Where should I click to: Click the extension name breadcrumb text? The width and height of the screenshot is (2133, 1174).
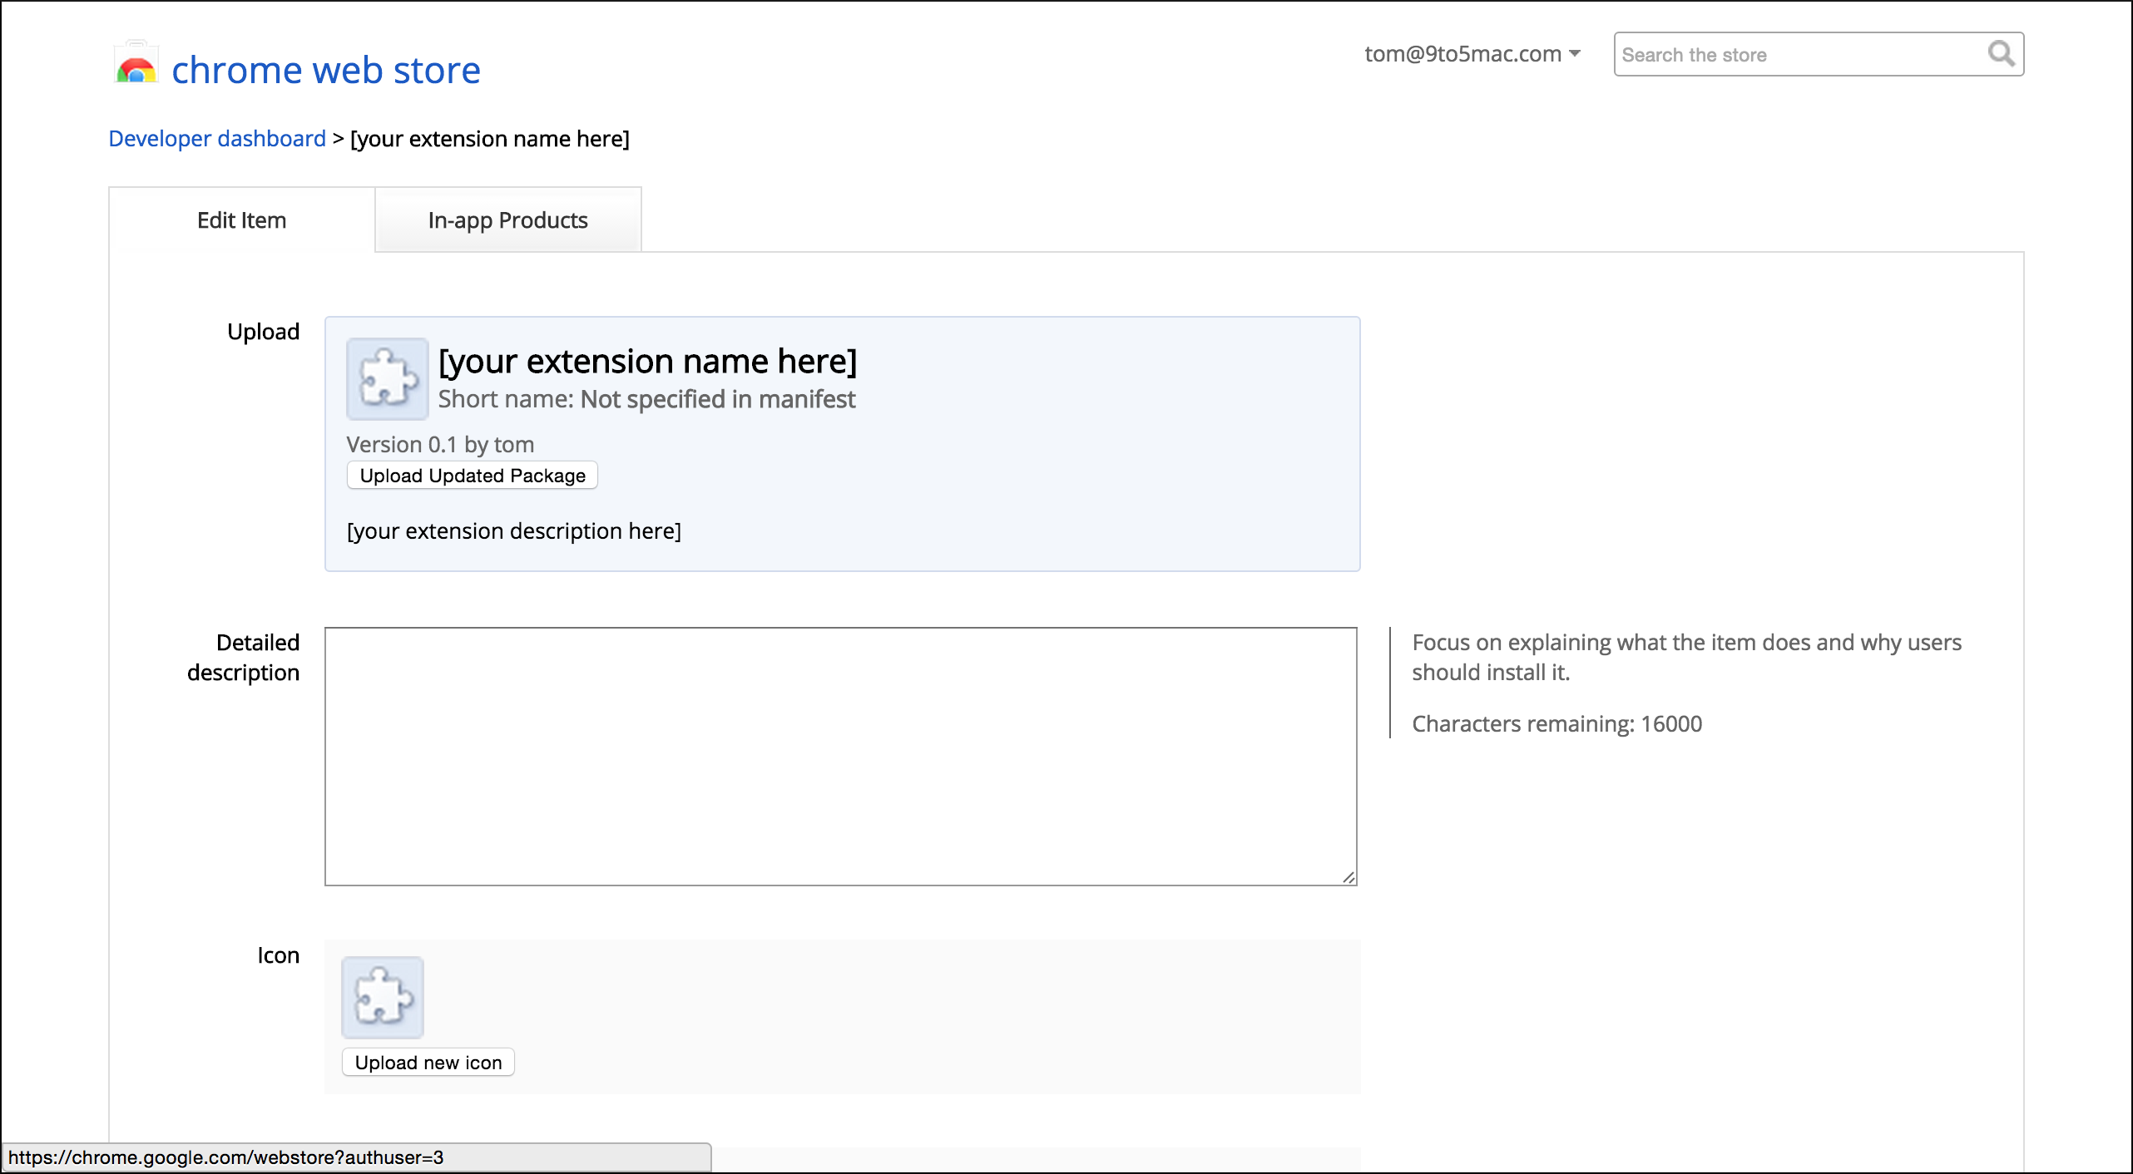click(x=489, y=139)
